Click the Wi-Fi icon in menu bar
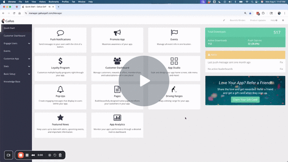Screen dimensions: 288x162 (x=247, y=2)
